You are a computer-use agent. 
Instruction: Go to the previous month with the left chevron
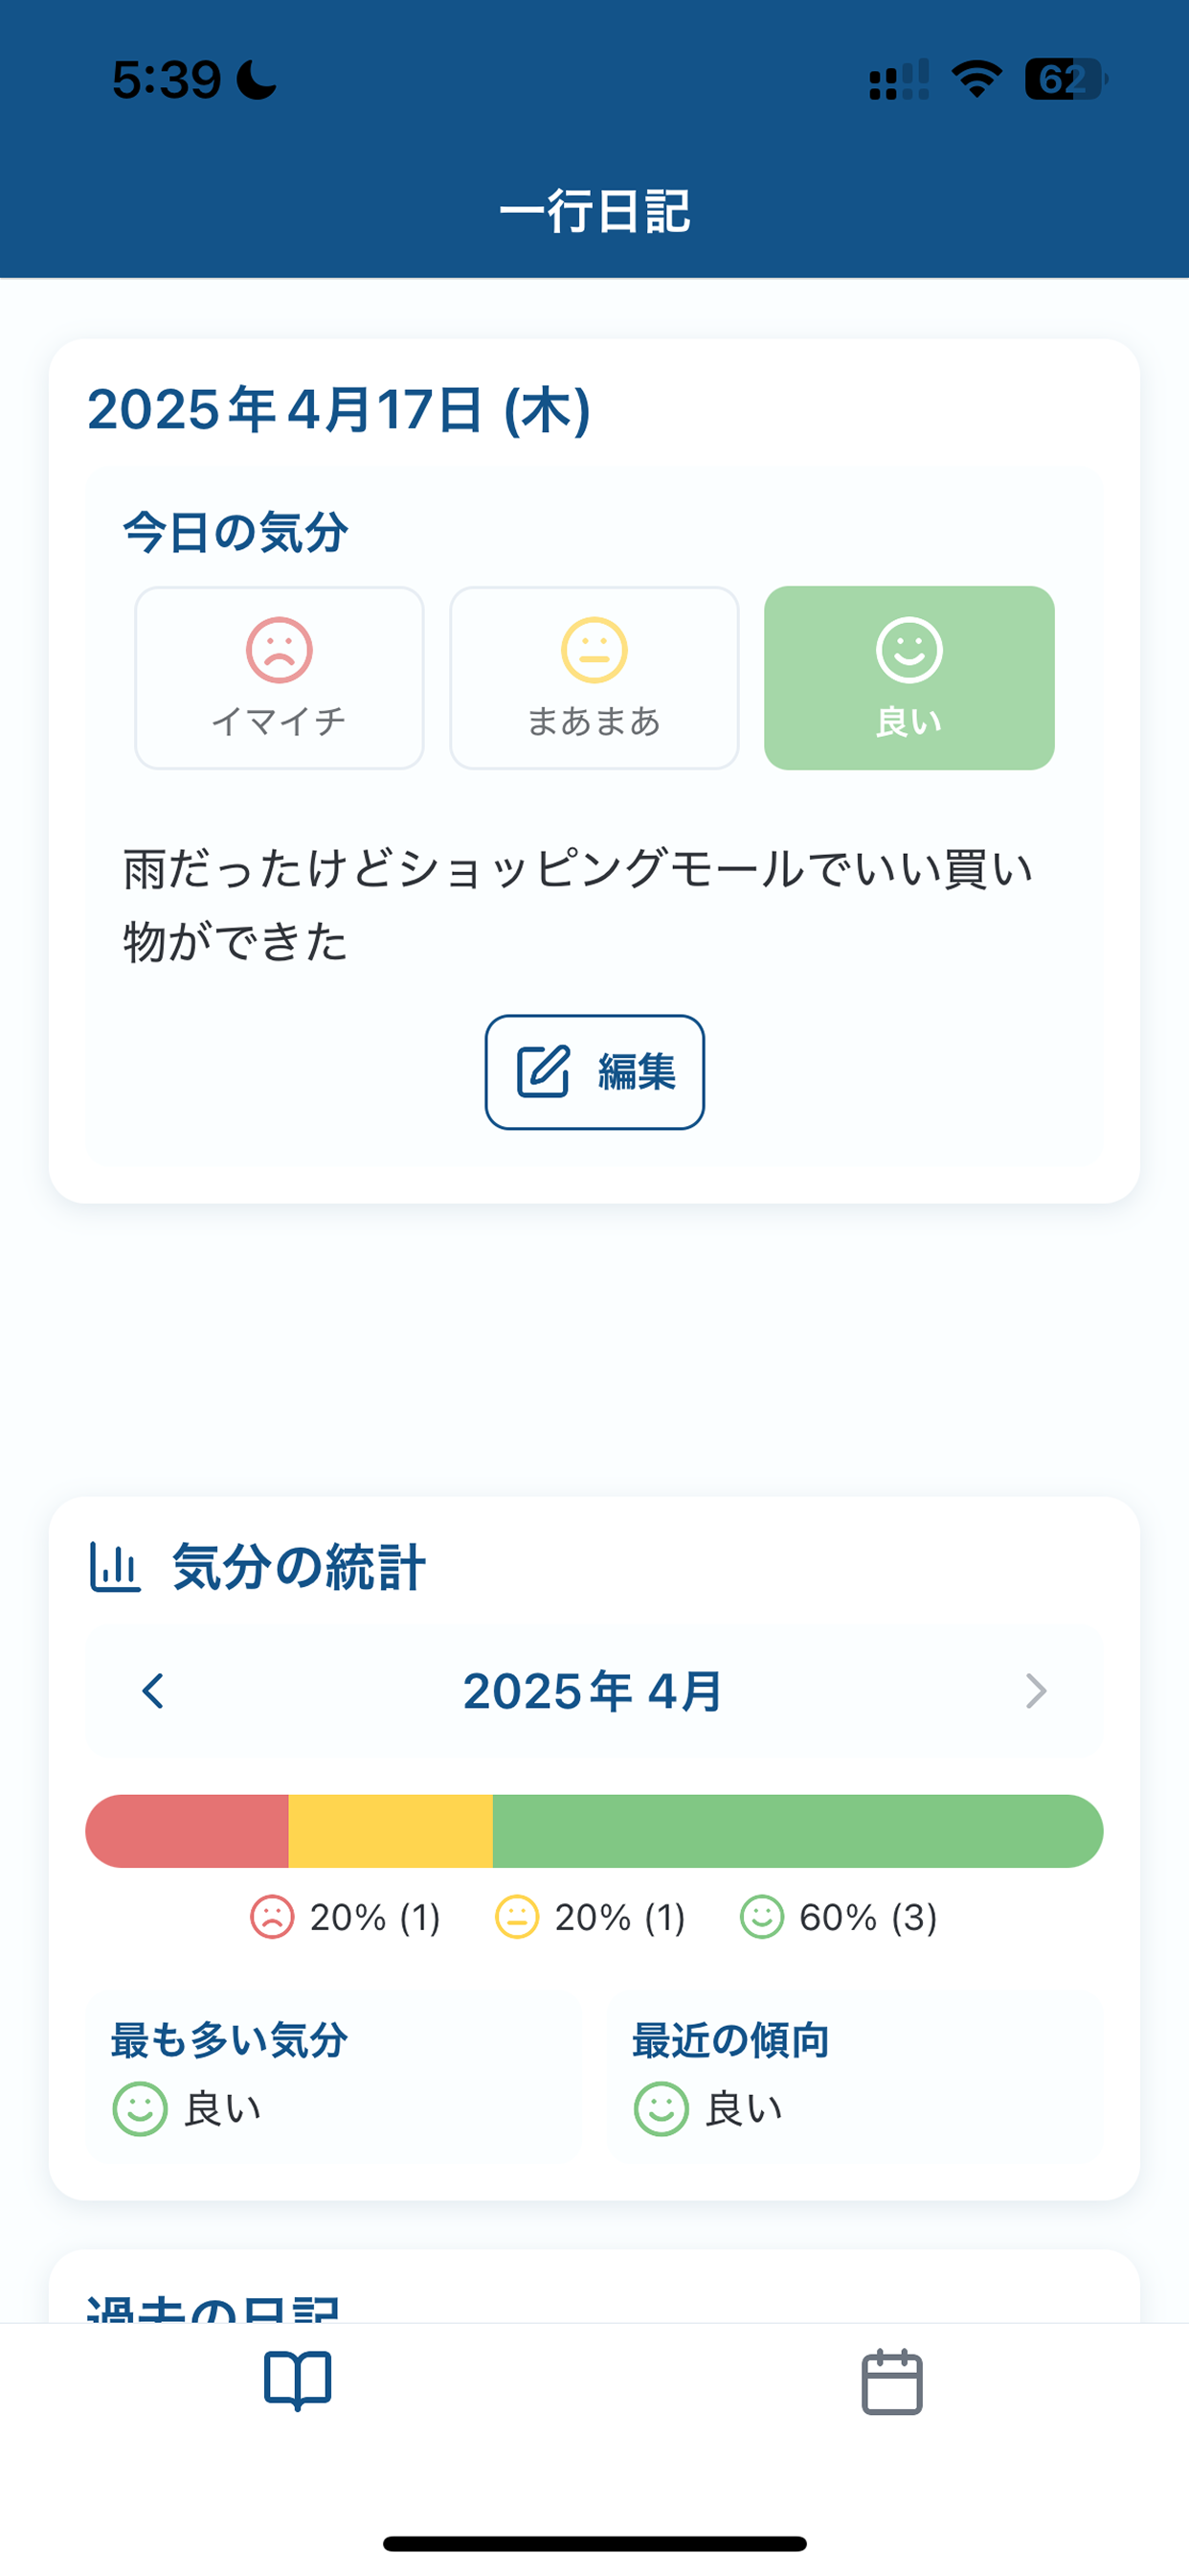pyautogui.click(x=154, y=1691)
